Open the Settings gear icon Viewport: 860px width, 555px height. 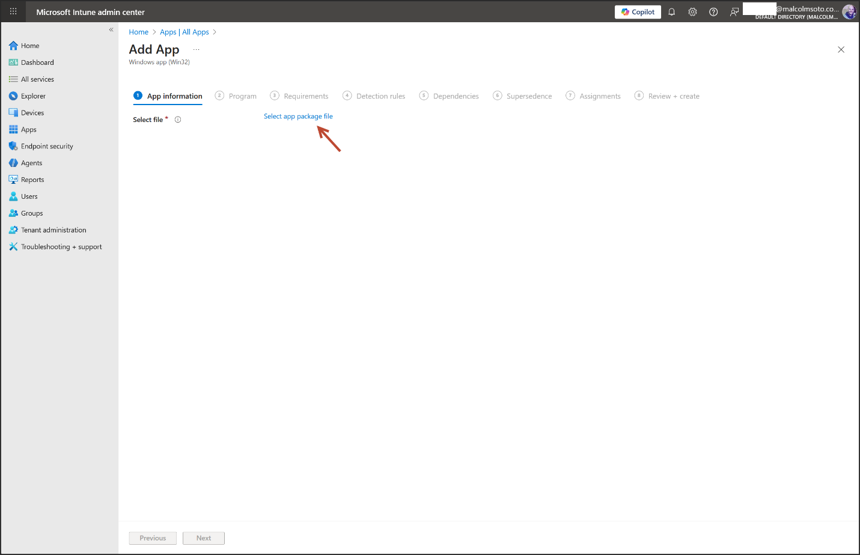(692, 12)
